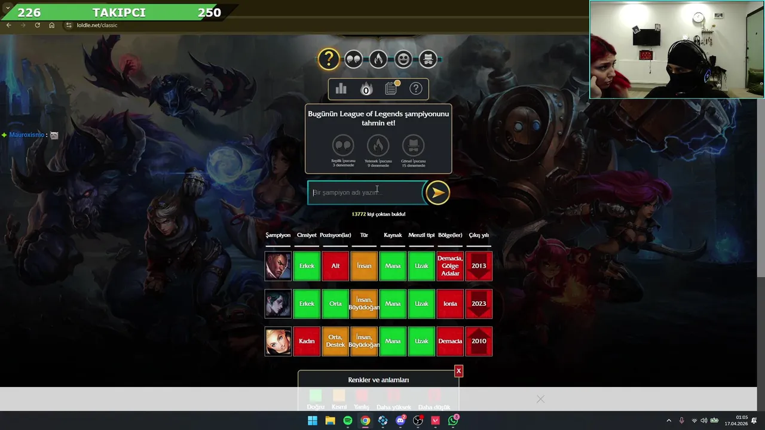Click the Replik ipucu quote clue icon
The width and height of the screenshot is (765, 430).
343,145
